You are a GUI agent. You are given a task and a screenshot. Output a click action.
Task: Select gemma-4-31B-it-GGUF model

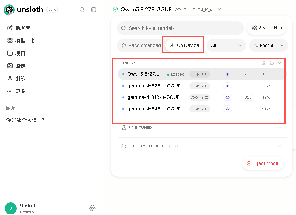pos(153,97)
